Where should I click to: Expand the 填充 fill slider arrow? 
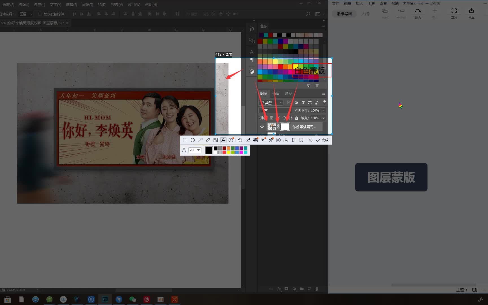pyautogui.click(x=324, y=118)
